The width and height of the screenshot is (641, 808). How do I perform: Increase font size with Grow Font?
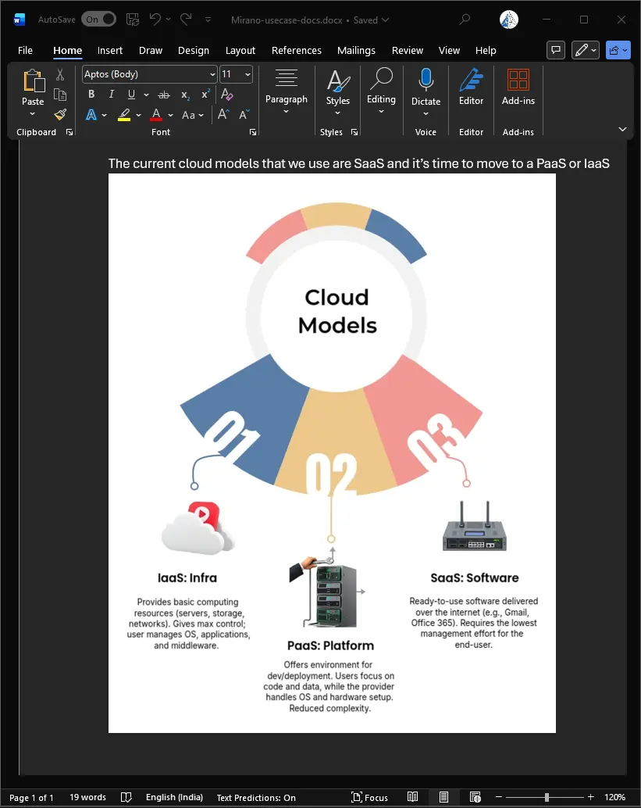[222, 114]
